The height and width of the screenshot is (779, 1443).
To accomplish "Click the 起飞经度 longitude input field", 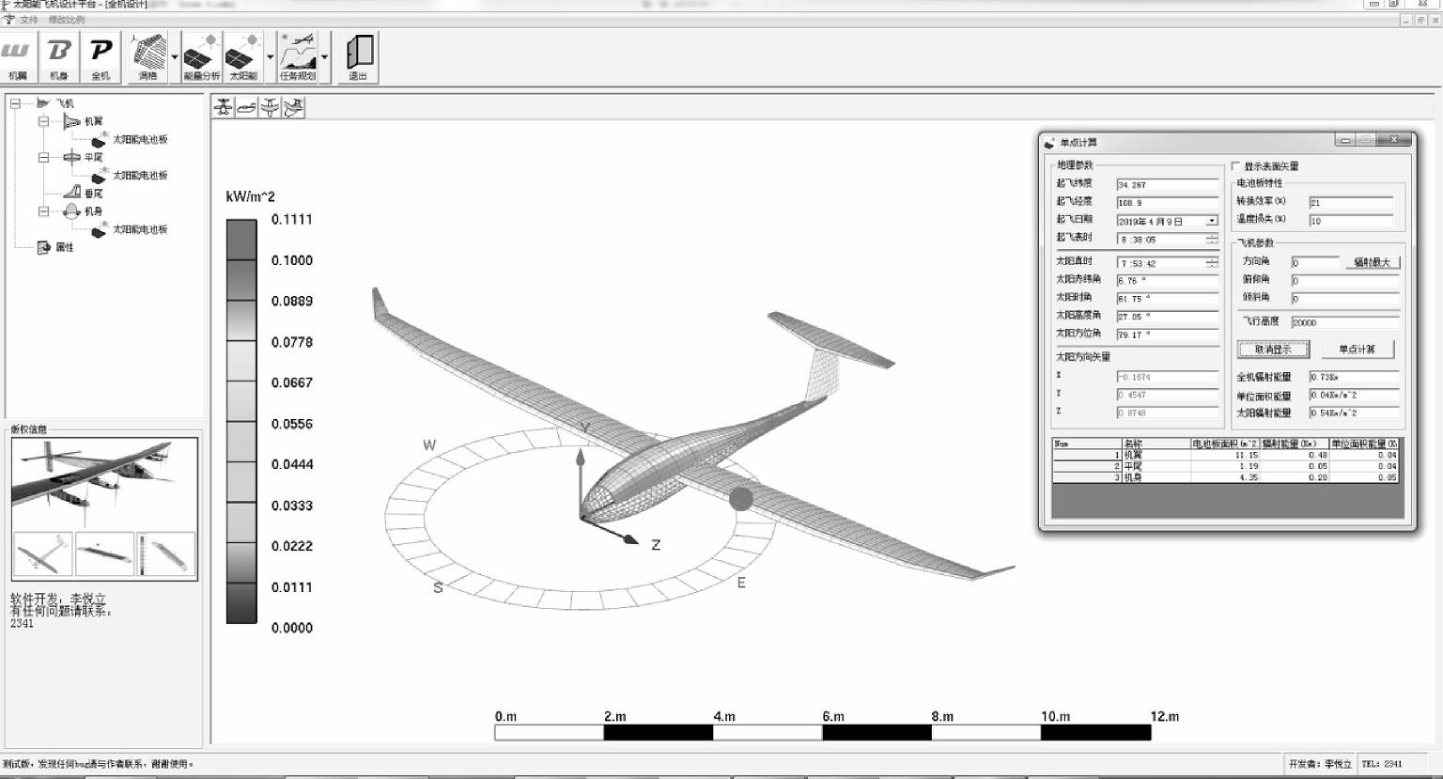I will coord(1167,203).
